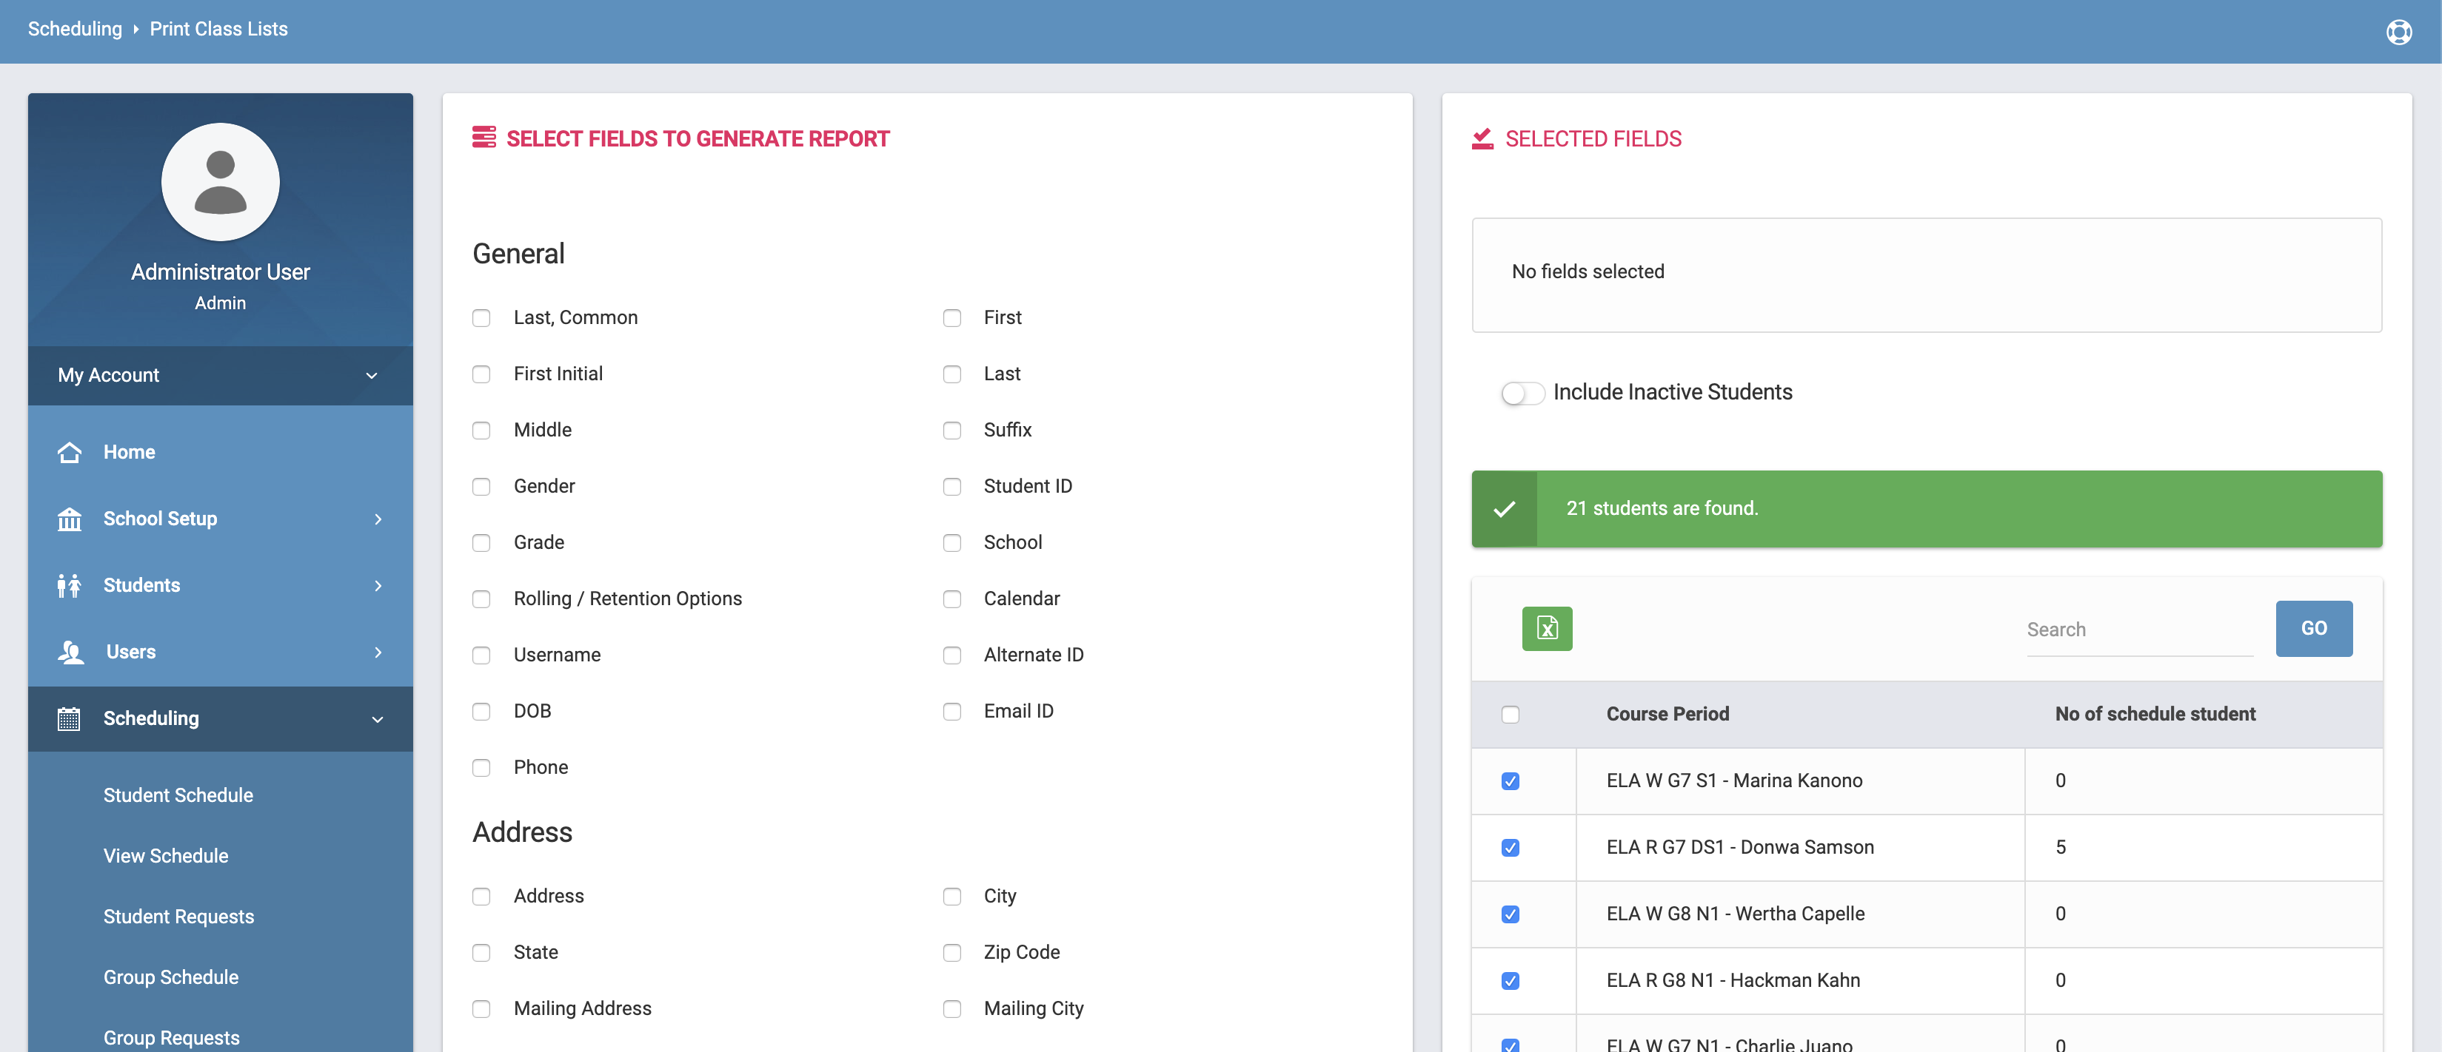
Task: Toggle Include Inactive Students switch
Action: pyautogui.click(x=1522, y=393)
